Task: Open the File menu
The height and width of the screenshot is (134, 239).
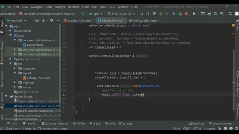Action: point(9,7)
